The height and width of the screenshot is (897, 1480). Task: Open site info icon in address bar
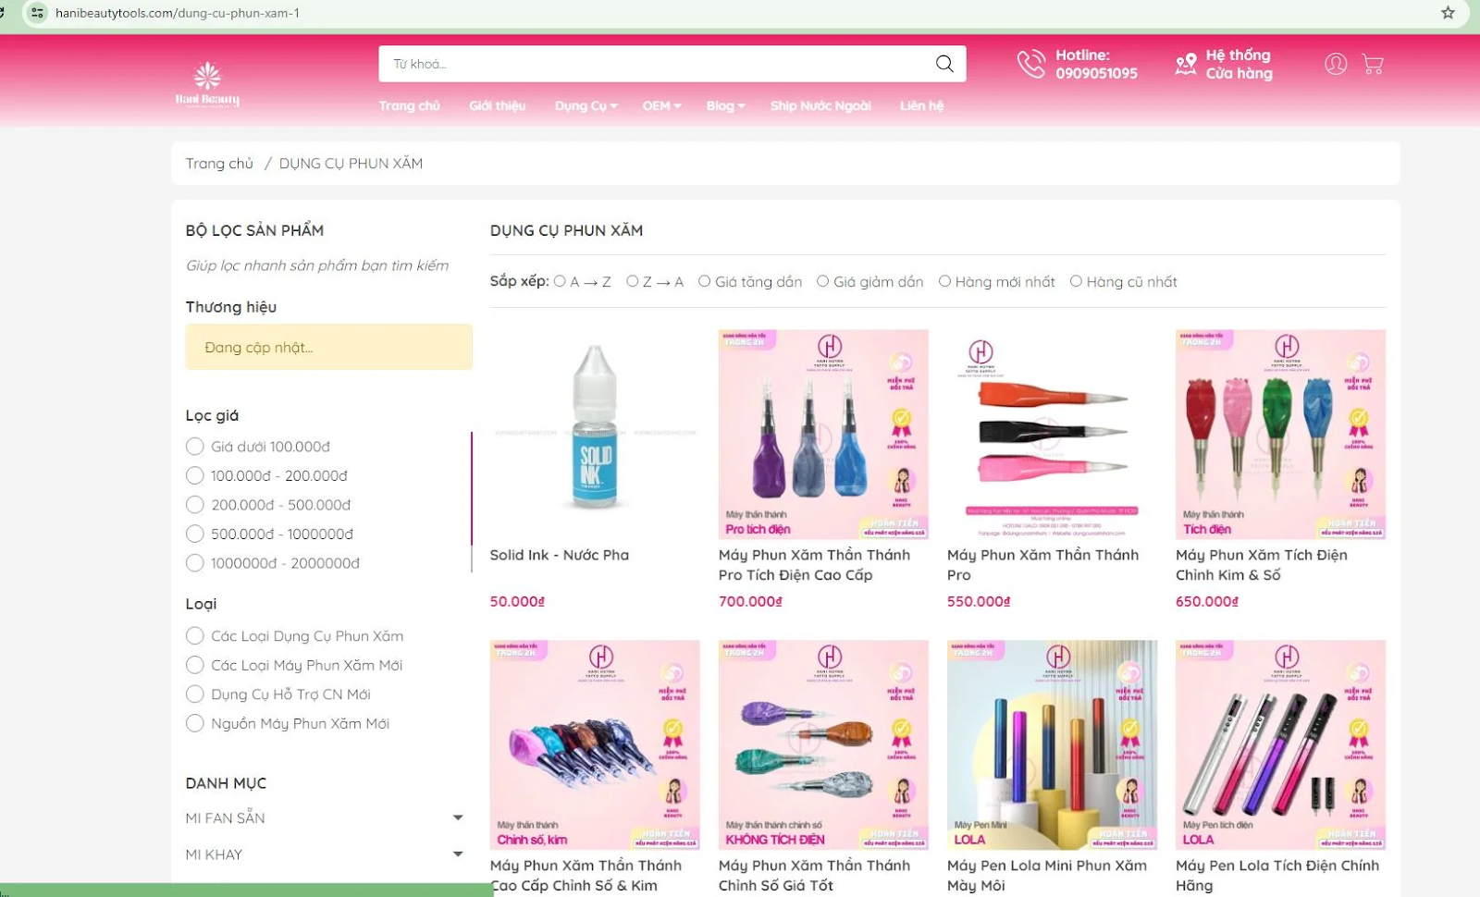pyautogui.click(x=37, y=13)
